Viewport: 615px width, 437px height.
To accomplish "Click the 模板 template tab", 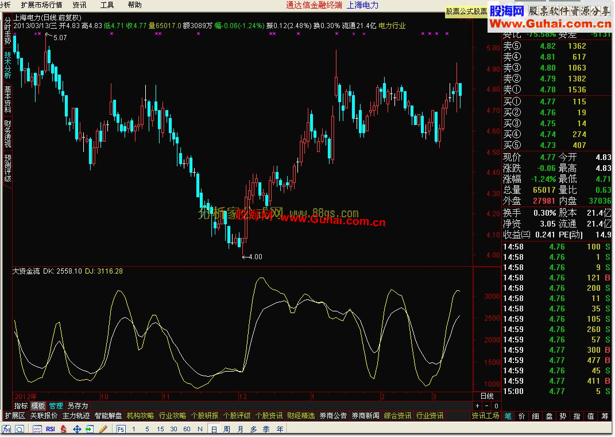I will click(x=38, y=406).
